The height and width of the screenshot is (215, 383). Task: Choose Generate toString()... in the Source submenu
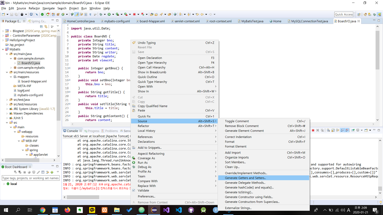264,192
